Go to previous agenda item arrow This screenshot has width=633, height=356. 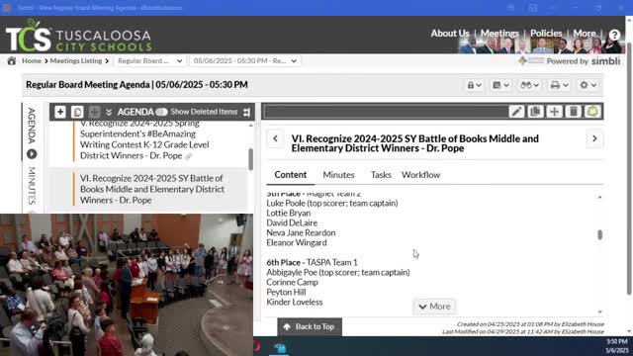coord(275,138)
